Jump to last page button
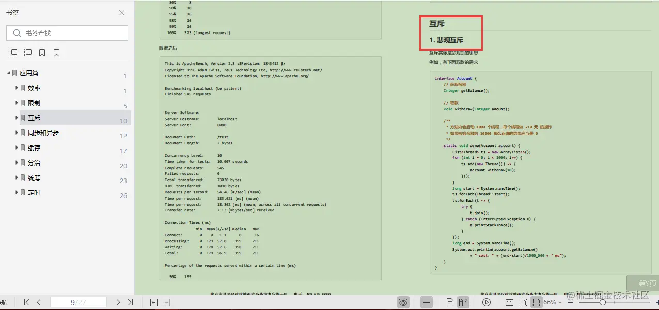This screenshot has width=659, height=310. pos(130,302)
